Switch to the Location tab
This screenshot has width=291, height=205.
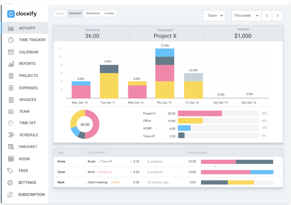(x=109, y=13)
